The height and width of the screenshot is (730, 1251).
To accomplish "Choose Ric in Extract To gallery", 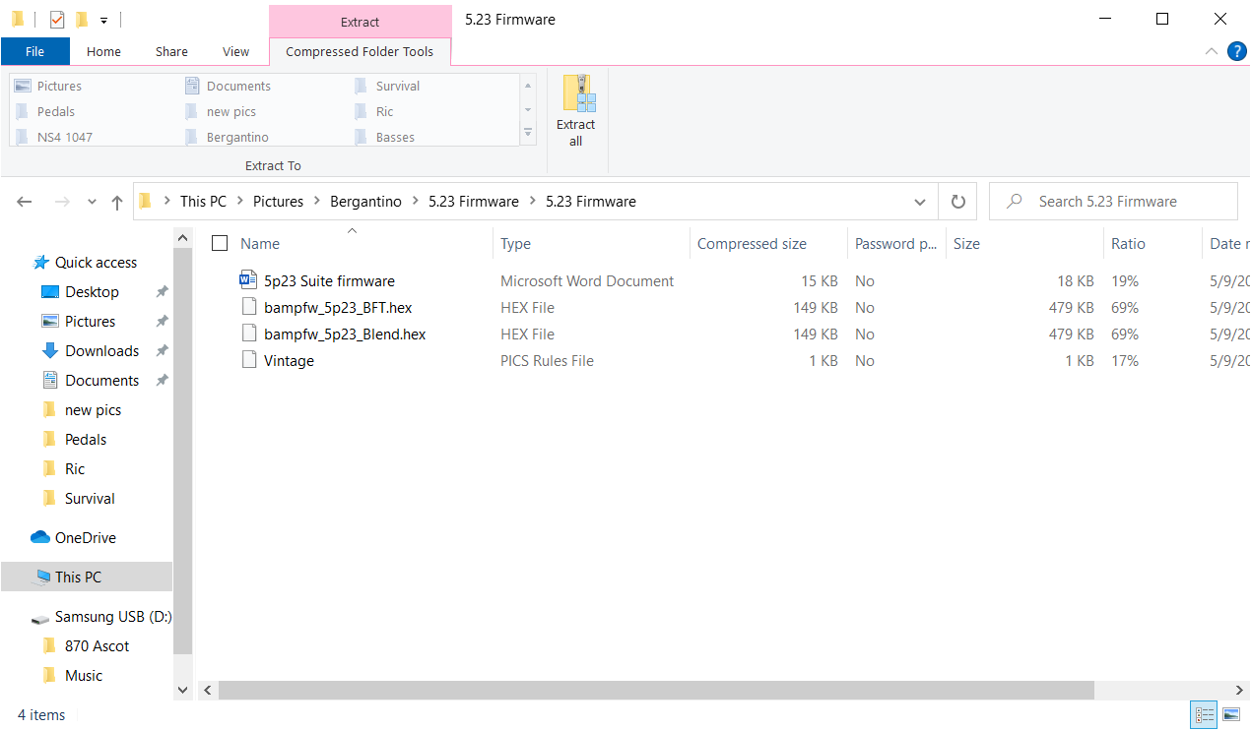I will [384, 111].
